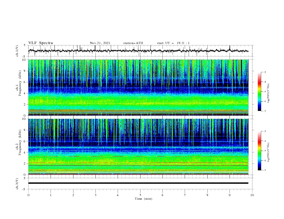The image size is (284, 219).
Task: Click the ch.3 flat black voltage trace
Action: [x=138, y=183]
